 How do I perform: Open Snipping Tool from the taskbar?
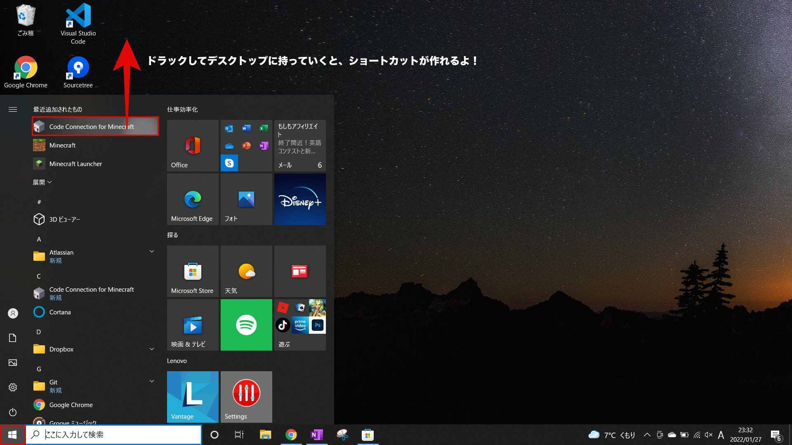click(342, 435)
